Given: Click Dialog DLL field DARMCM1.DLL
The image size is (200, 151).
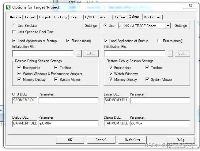Looking at the screenshot, I should [25, 124].
